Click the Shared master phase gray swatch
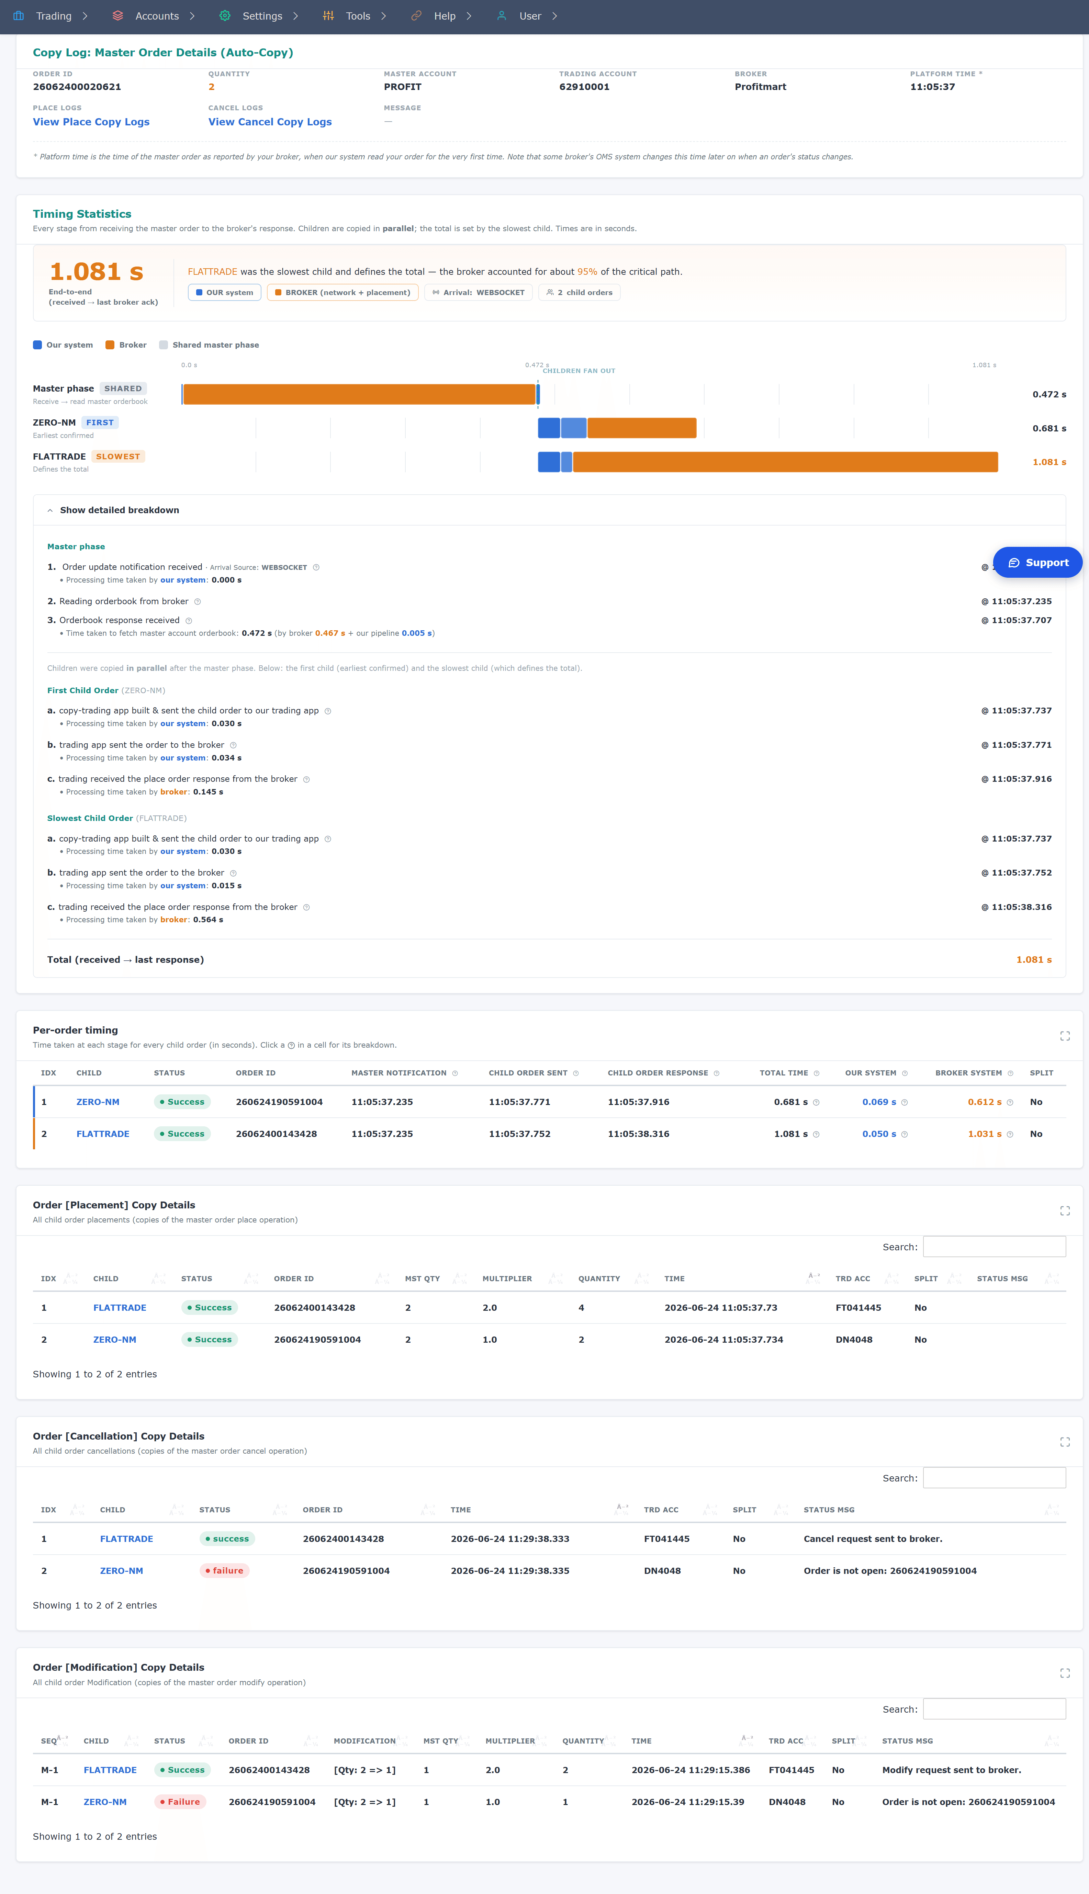Viewport: 1089px width, 1894px height. pos(163,346)
